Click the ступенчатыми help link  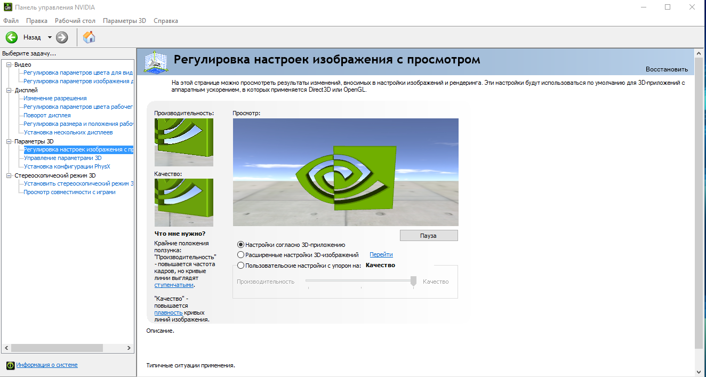pyautogui.click(x=174, y=285)
